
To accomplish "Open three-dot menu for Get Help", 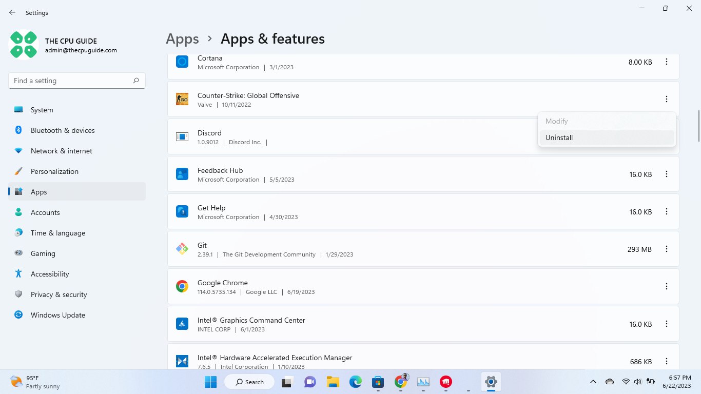I will pos(667,212).
